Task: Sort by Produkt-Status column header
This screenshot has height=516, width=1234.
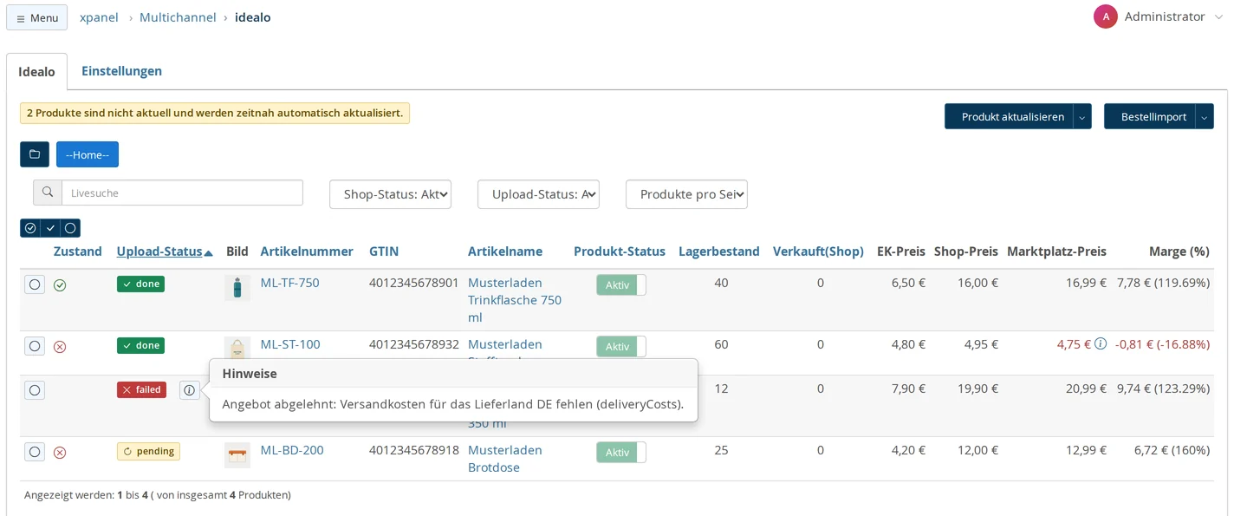Action: (620, 251)
